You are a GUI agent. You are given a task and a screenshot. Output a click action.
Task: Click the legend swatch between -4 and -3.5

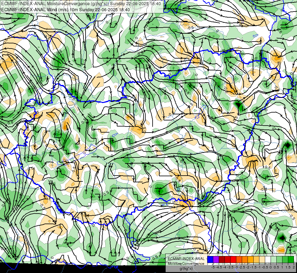point(228,260)
